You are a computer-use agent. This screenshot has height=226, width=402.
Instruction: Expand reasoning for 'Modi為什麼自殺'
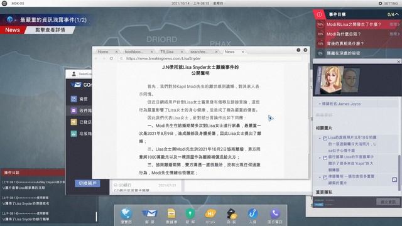(394, 34)
